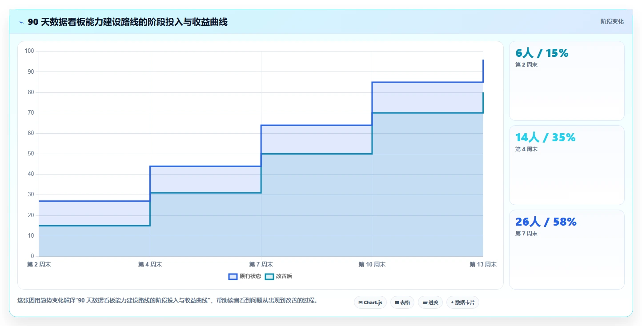The width and height of the screenshot is (642, 326).
Task: Click the 数据卡片 tag
Action: click(463, 302)
